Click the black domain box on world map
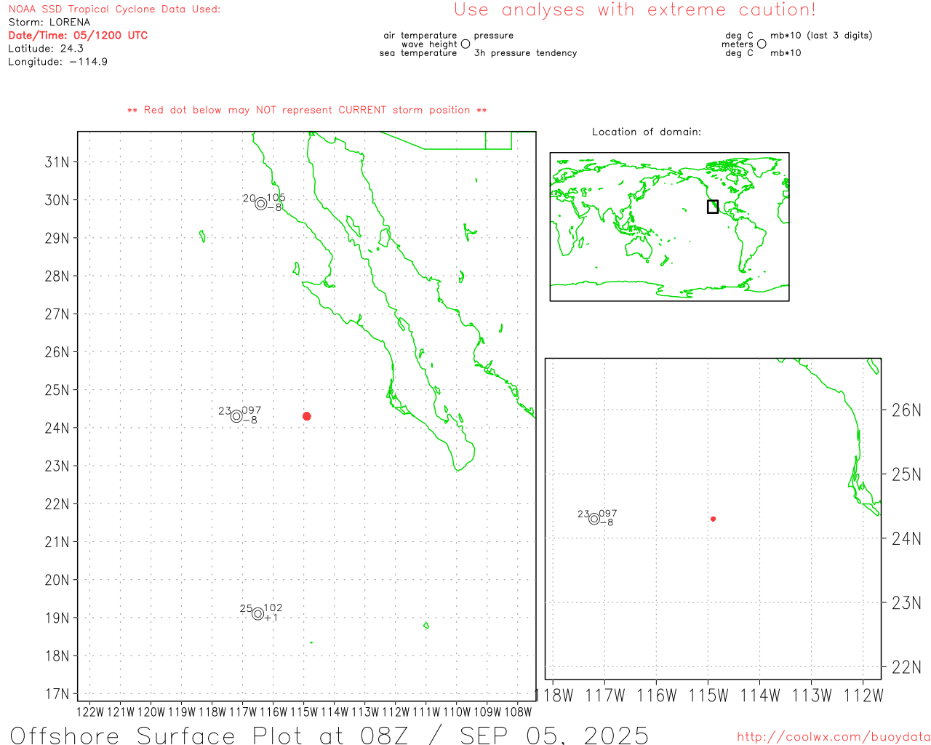 (x=713, y=207)
